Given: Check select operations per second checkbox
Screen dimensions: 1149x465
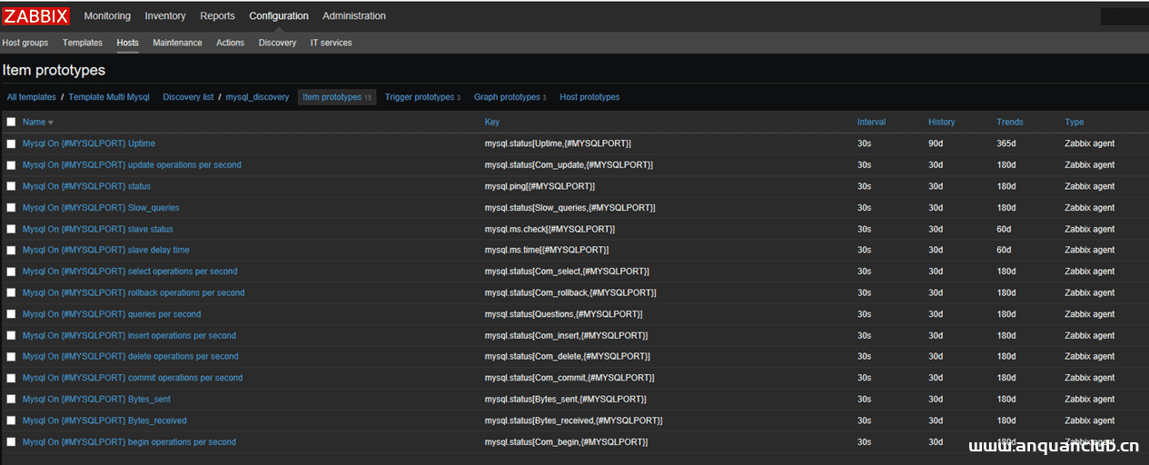Looking at the screenshot, I should tap(11, 272).
